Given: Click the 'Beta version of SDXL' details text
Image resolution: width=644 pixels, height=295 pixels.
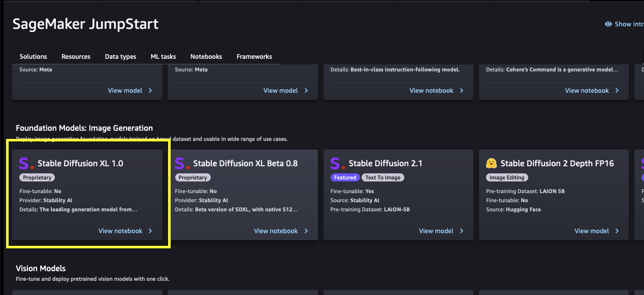Looking at the screenshot, I should [x=236, y=209].
